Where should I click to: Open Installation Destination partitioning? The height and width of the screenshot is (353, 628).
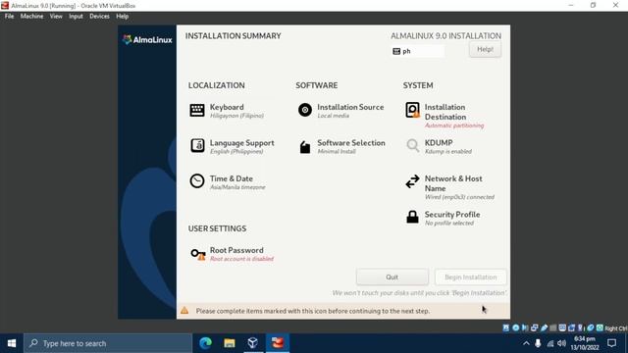coord(445,116)
